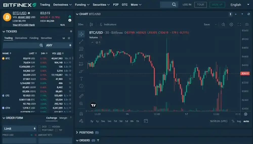Activate the chart zoom-in tool

pyautogui.click(x=81, y=104)
